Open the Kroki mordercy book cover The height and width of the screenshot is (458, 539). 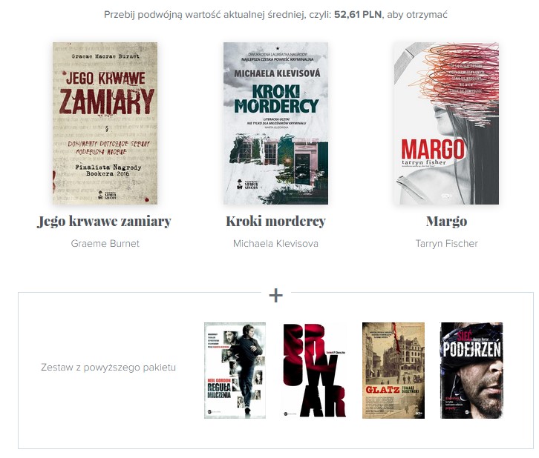[x=275, y=123]
